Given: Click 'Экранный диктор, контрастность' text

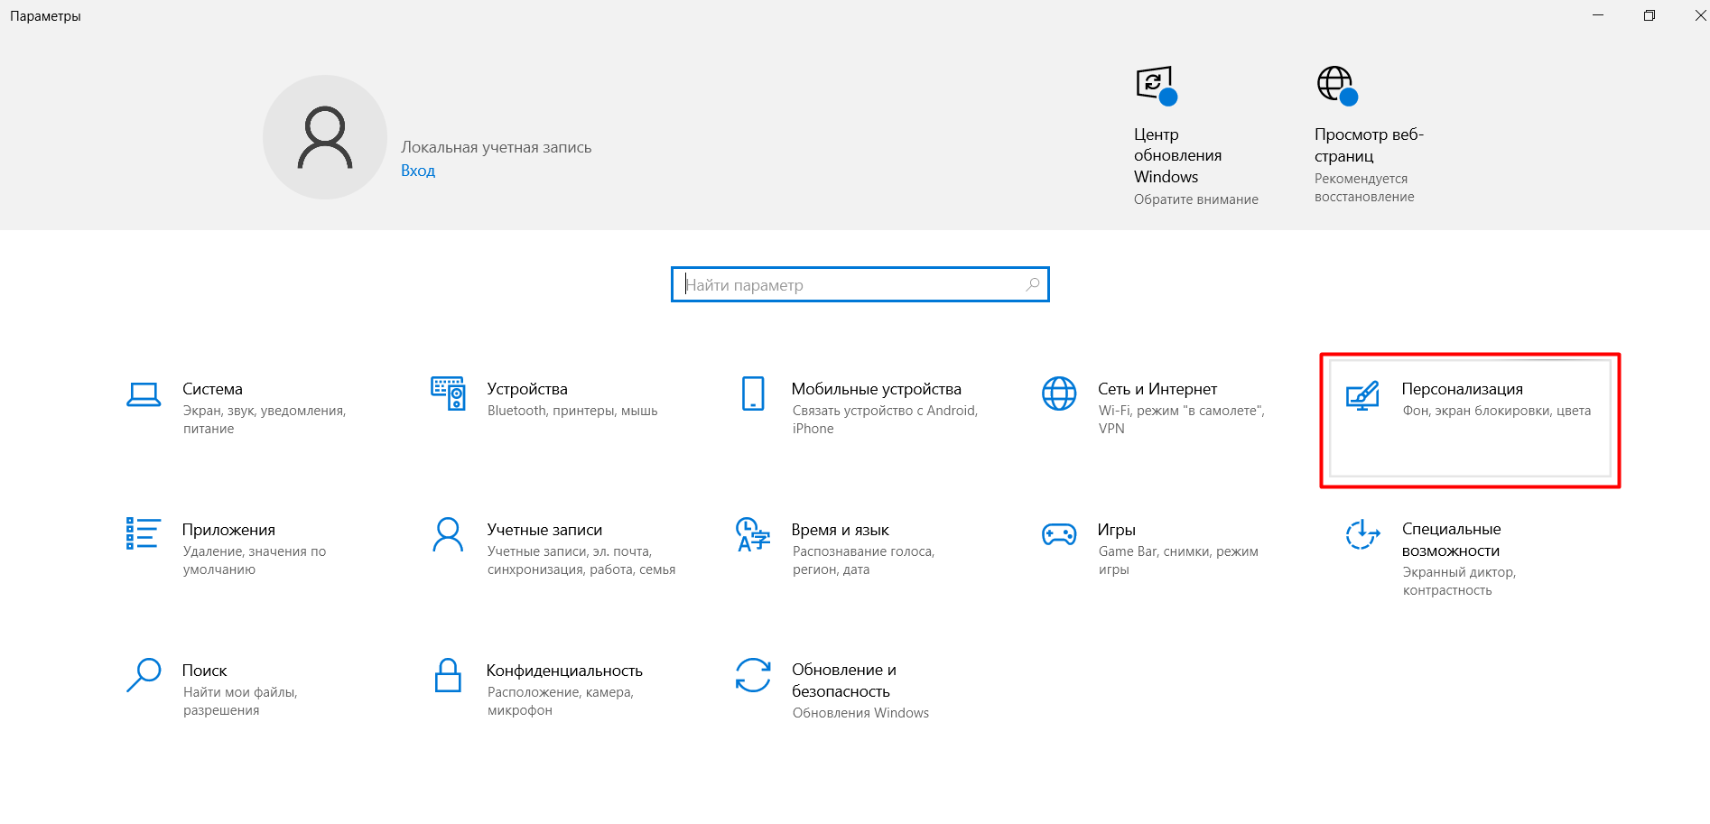Looking at the screenshot, I should click(x=1460, y=581).
